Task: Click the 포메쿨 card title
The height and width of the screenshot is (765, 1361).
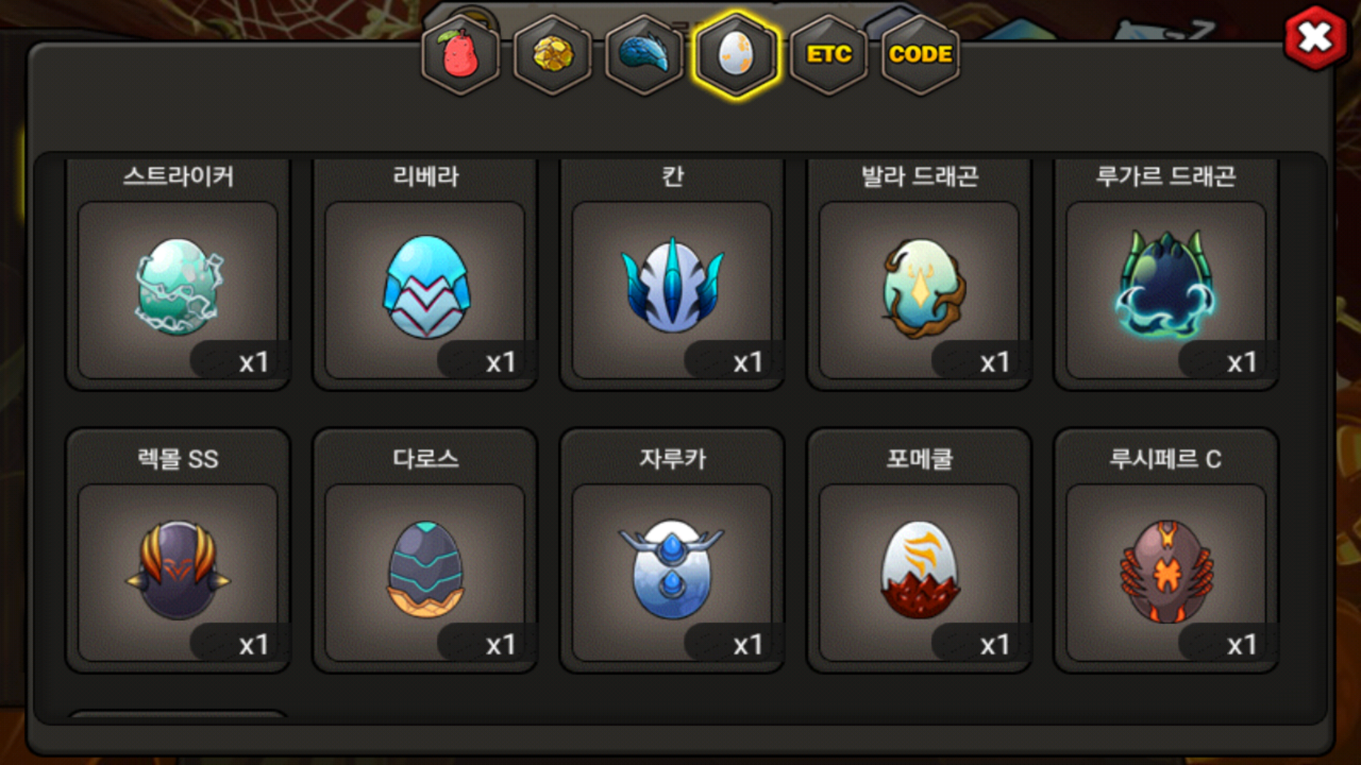Action: tap(919, 459)
